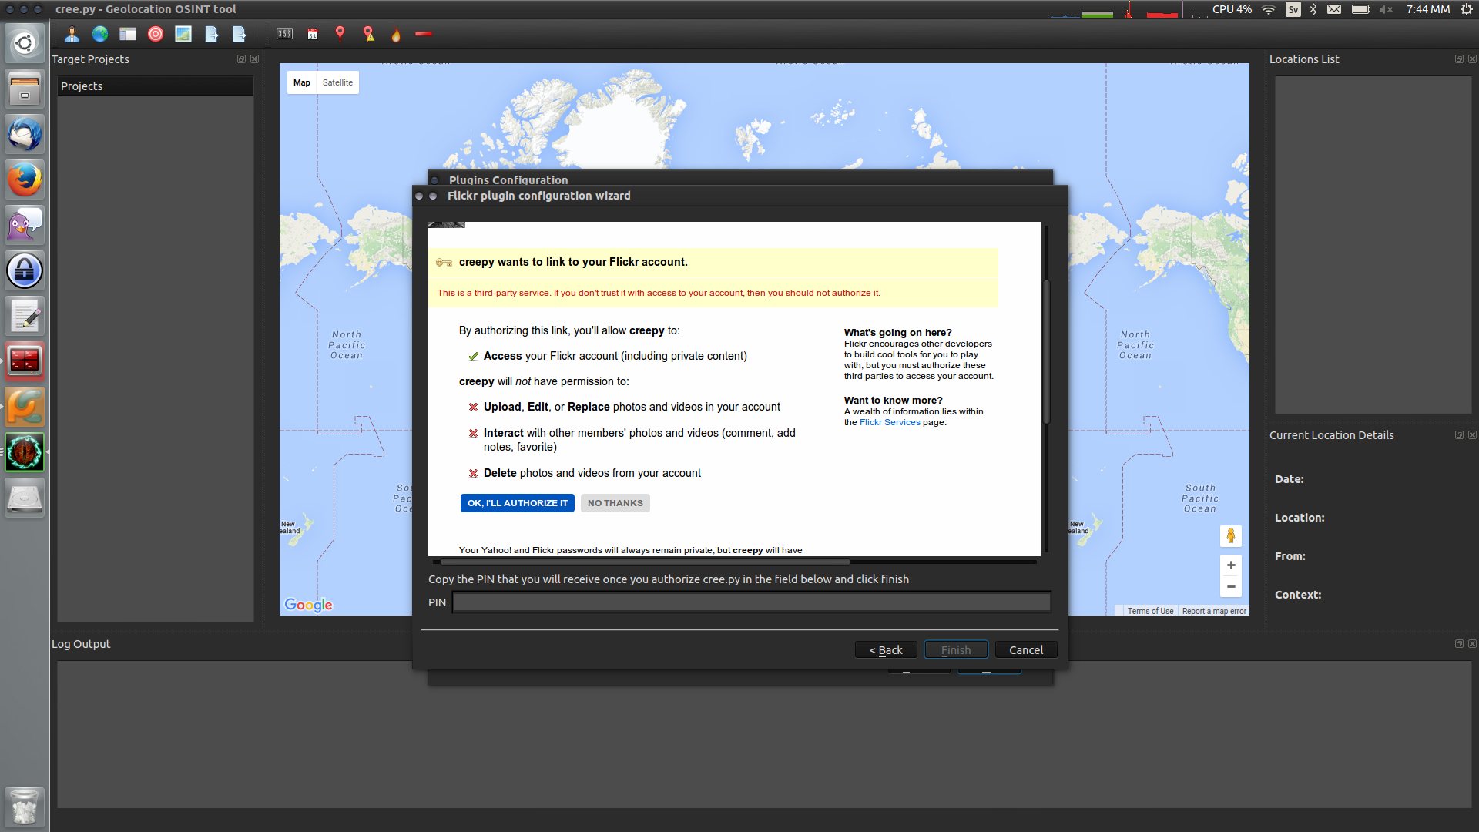Open battery indicator menu
Image resolution: width=1479 pixels, height=832 pixels.
pyautogui.click(x=1361, y=9)
